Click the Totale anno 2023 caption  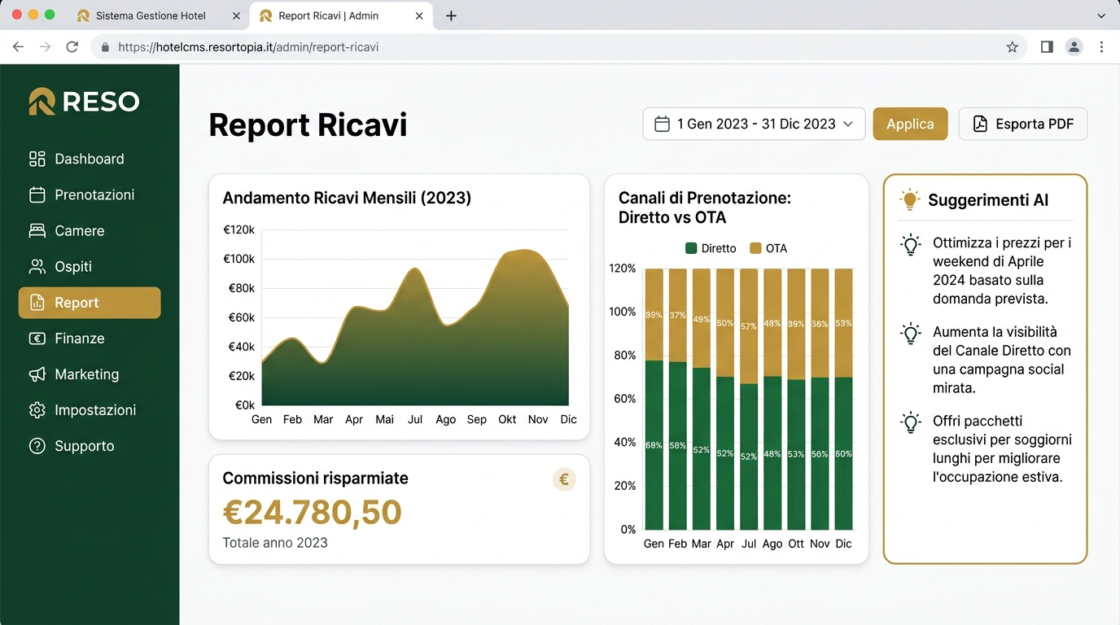pyautogui.click(x=275, y=543)
